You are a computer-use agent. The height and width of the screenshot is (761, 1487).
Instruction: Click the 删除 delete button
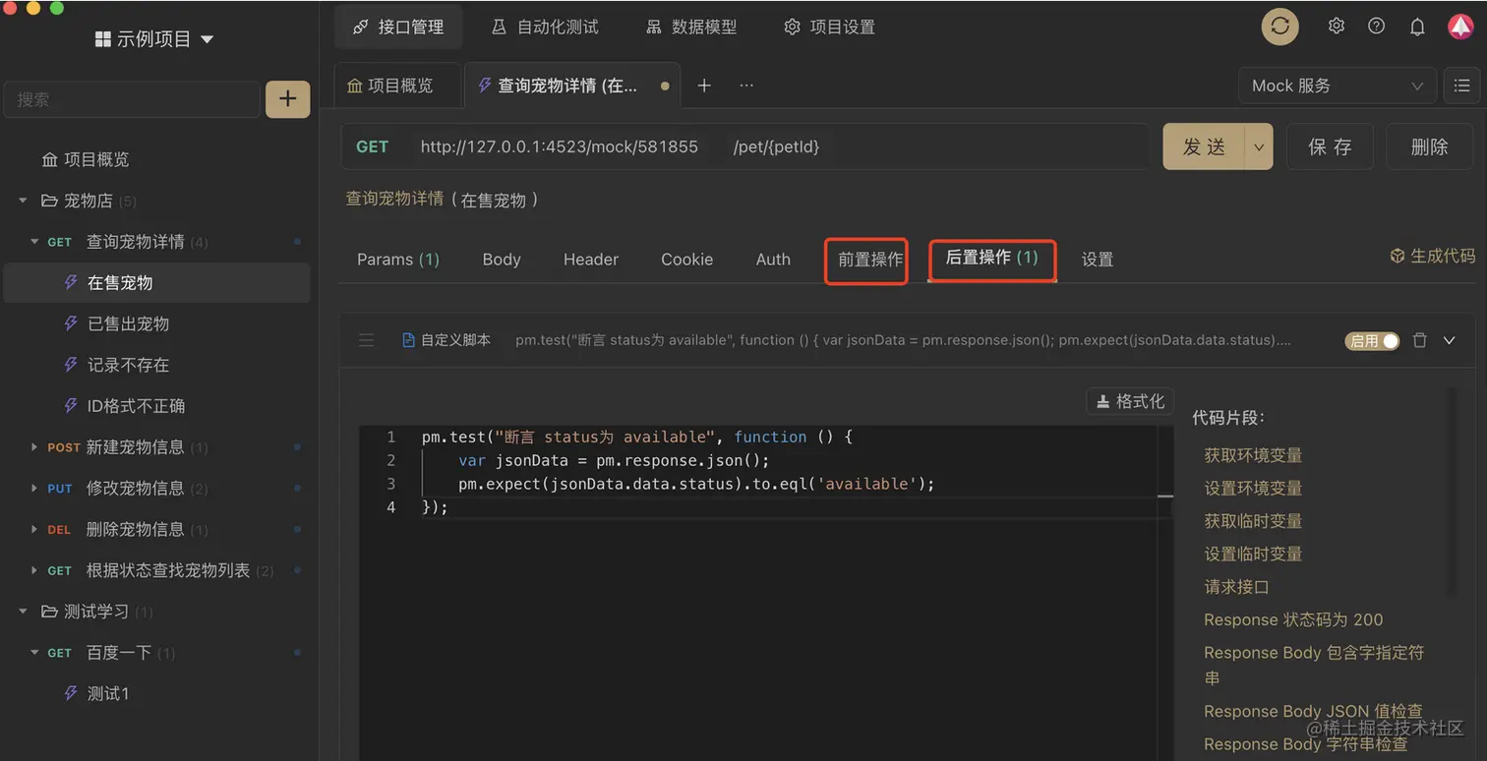click(1429, 147)
